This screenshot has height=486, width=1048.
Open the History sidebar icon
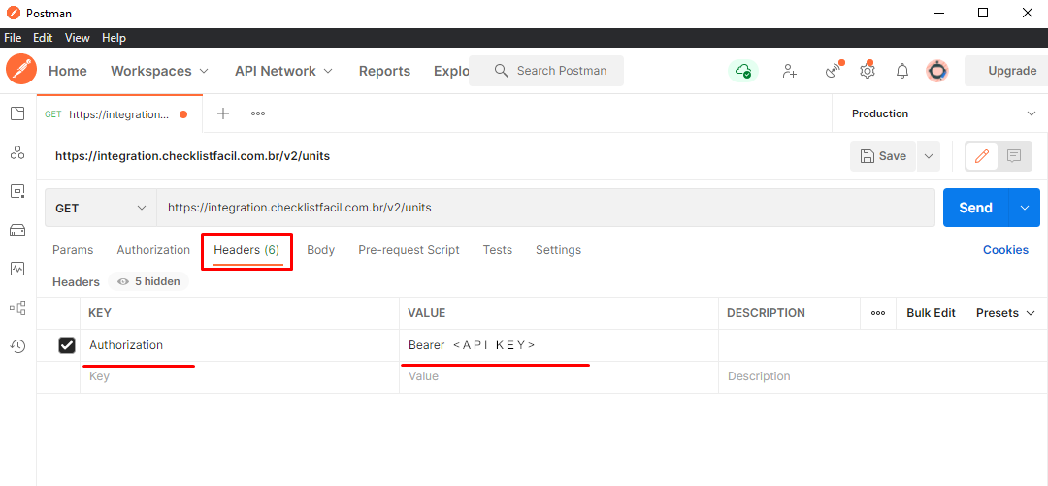[x=17, y=346]
